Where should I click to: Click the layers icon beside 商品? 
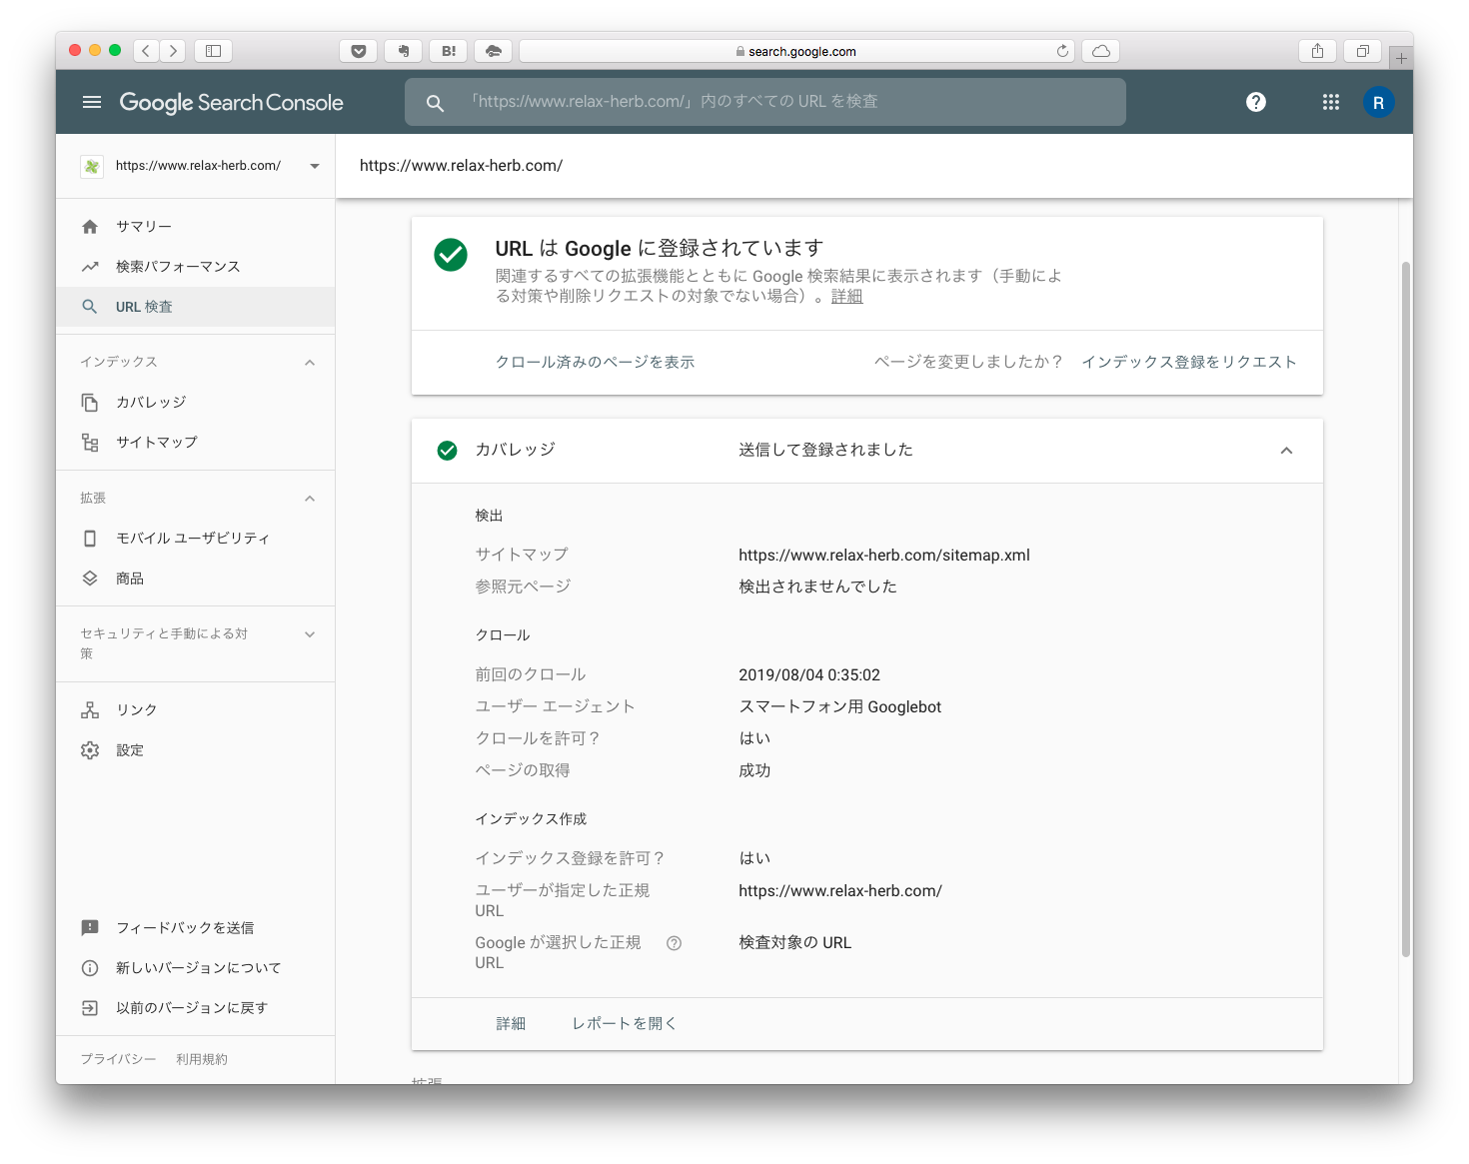(x=90, y=579)
